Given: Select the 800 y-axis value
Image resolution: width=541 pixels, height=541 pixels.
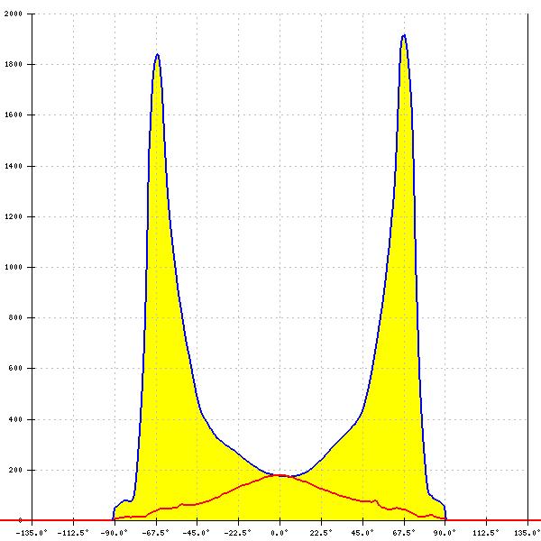Looking at the screenshot, I should (15, 317).
